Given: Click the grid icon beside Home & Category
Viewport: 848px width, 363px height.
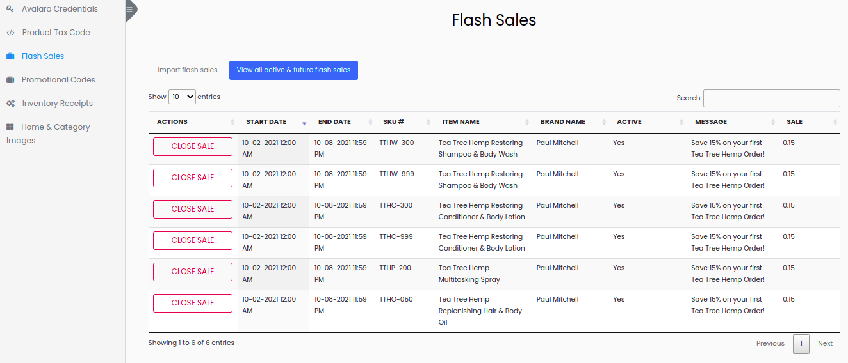Looking at the screenshot, I should 10,127.
